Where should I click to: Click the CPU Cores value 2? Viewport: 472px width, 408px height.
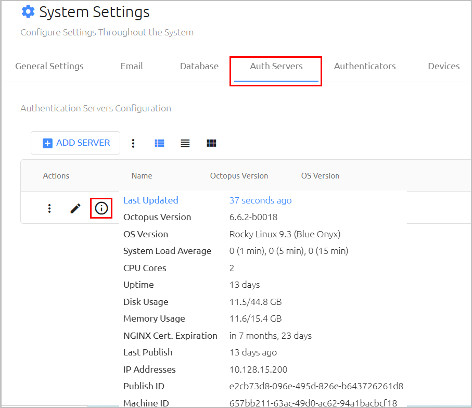click(x=232, y=268)
